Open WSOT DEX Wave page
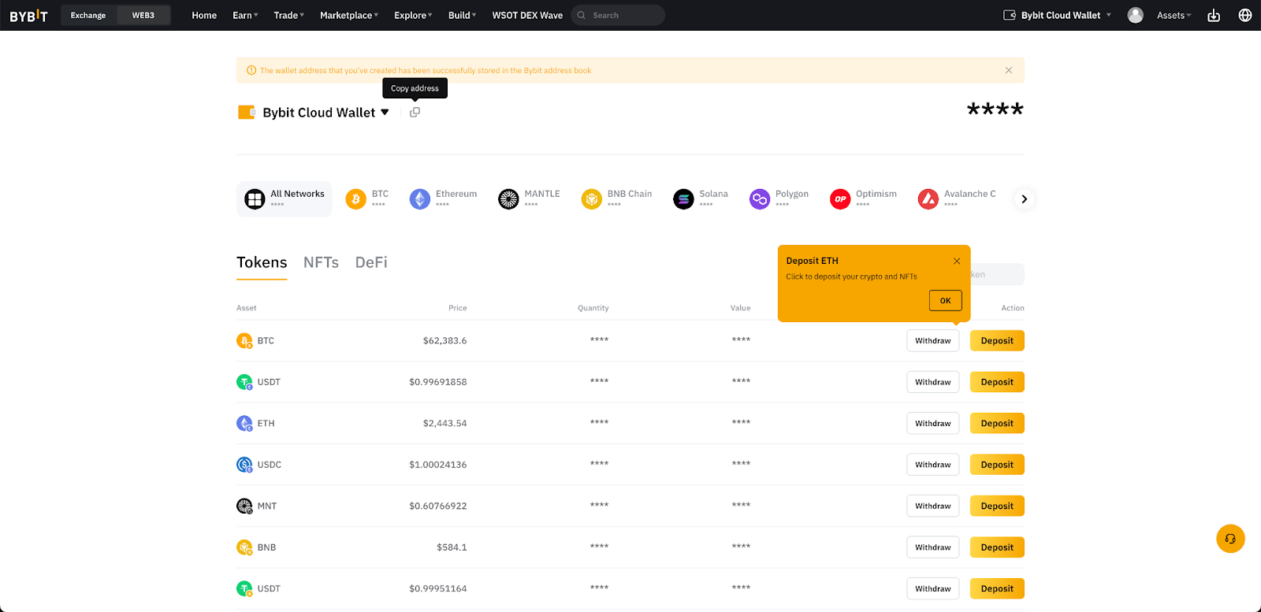The height and width of the screenshot is (612, 1261). point(527,15)
